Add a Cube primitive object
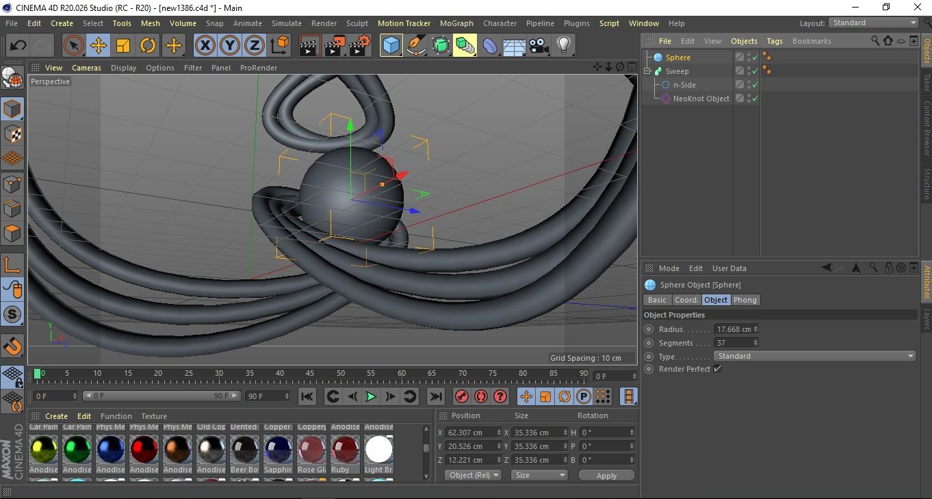 tap(391, 46)
